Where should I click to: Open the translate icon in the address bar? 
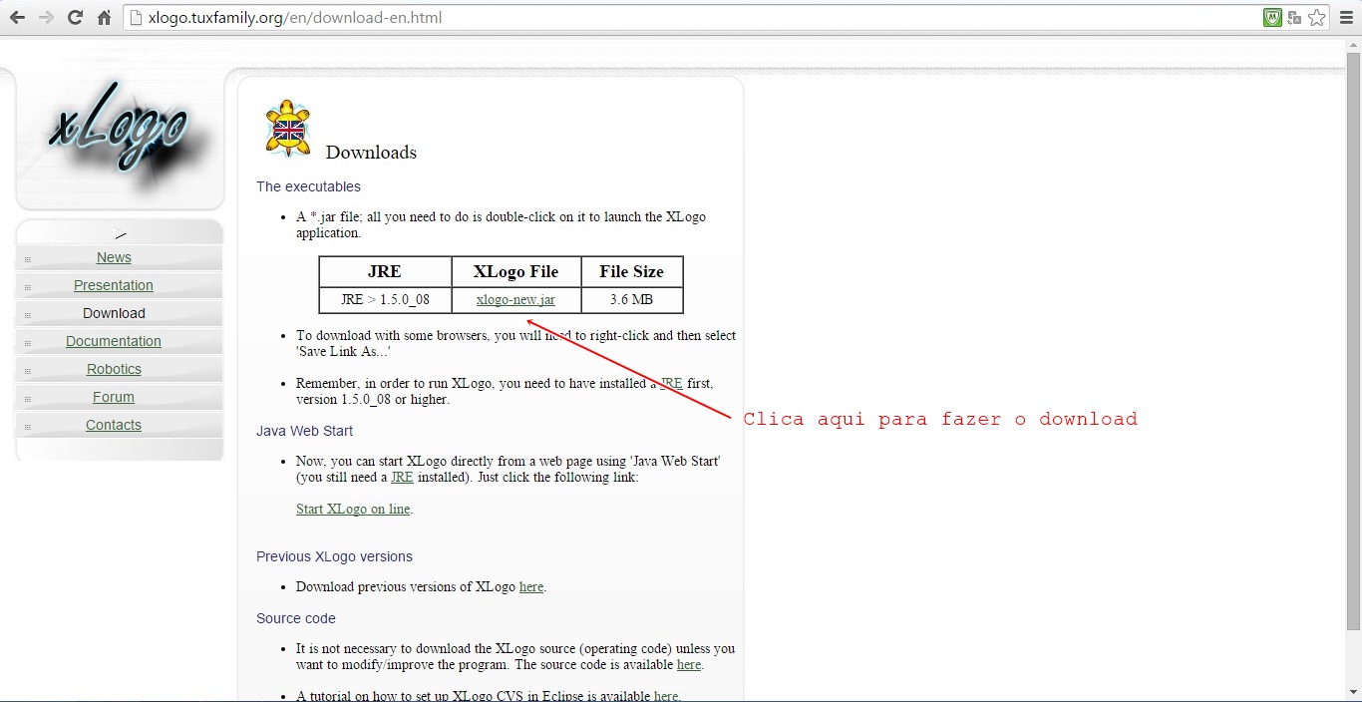[1293, 17]
